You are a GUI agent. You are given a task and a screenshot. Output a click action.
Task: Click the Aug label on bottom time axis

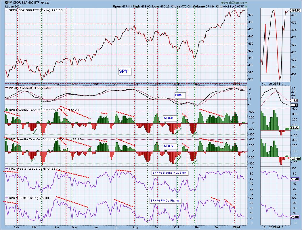[x=135, y=227]
